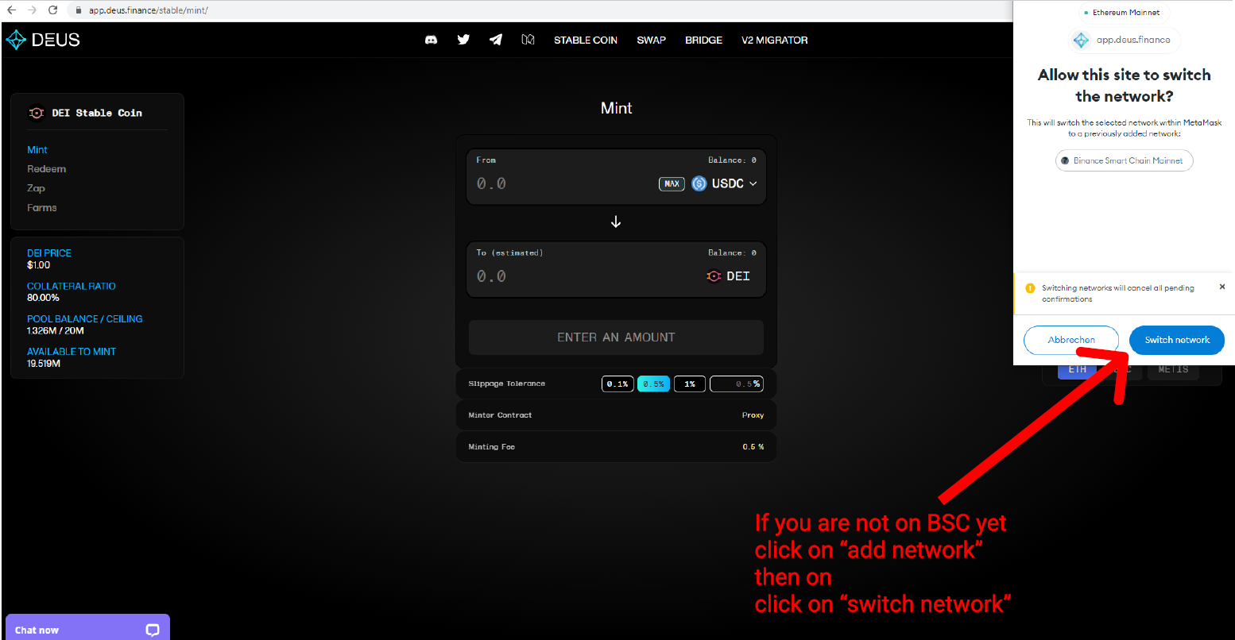Expand the USDC token dropdown
Viewport: 1235px width, 640px height.
[x=753, y=183]
